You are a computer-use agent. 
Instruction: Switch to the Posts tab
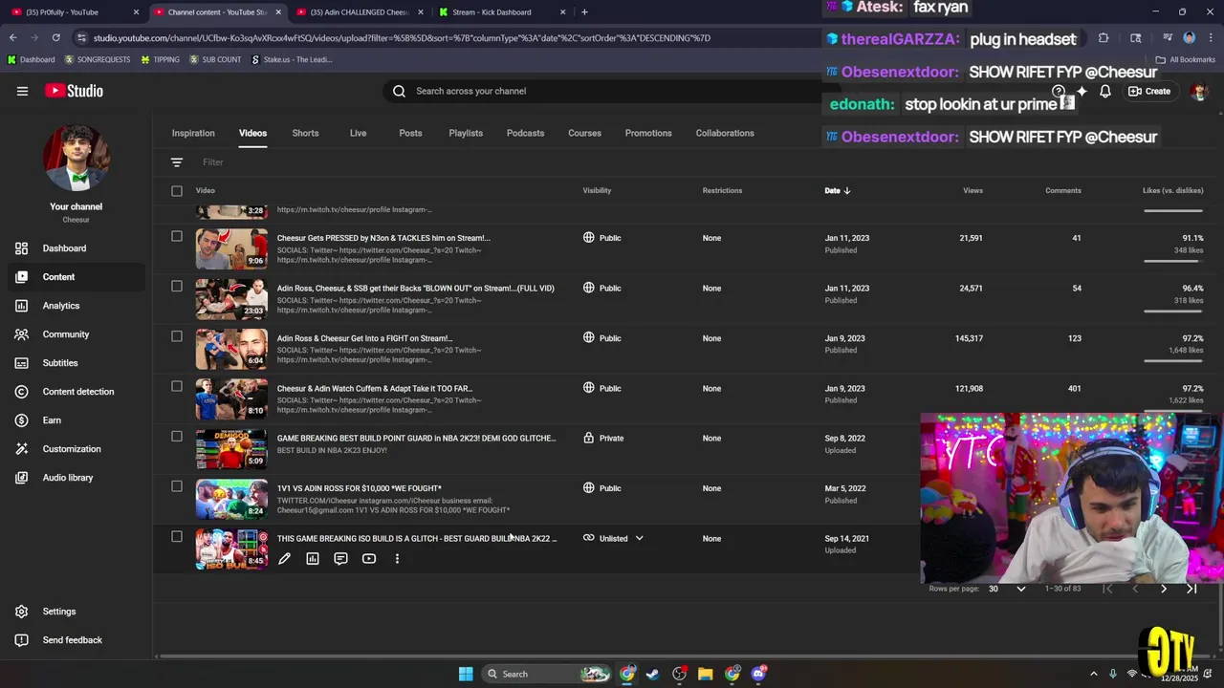pyautogui.click(x=410, y=134)
